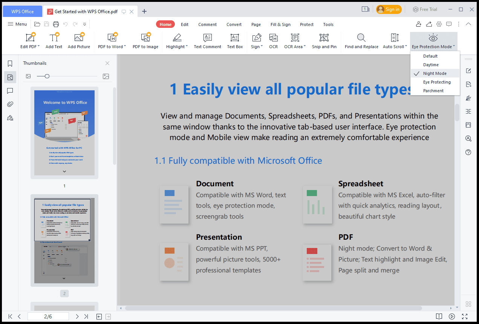Jump to the last page
This screenshot has width=479, height=324.
86,316
